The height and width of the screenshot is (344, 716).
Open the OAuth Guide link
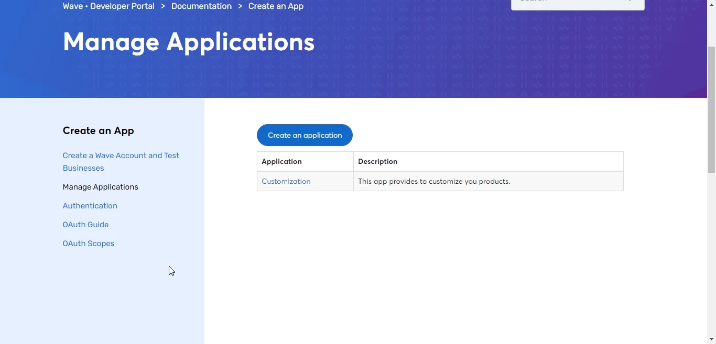86,225
